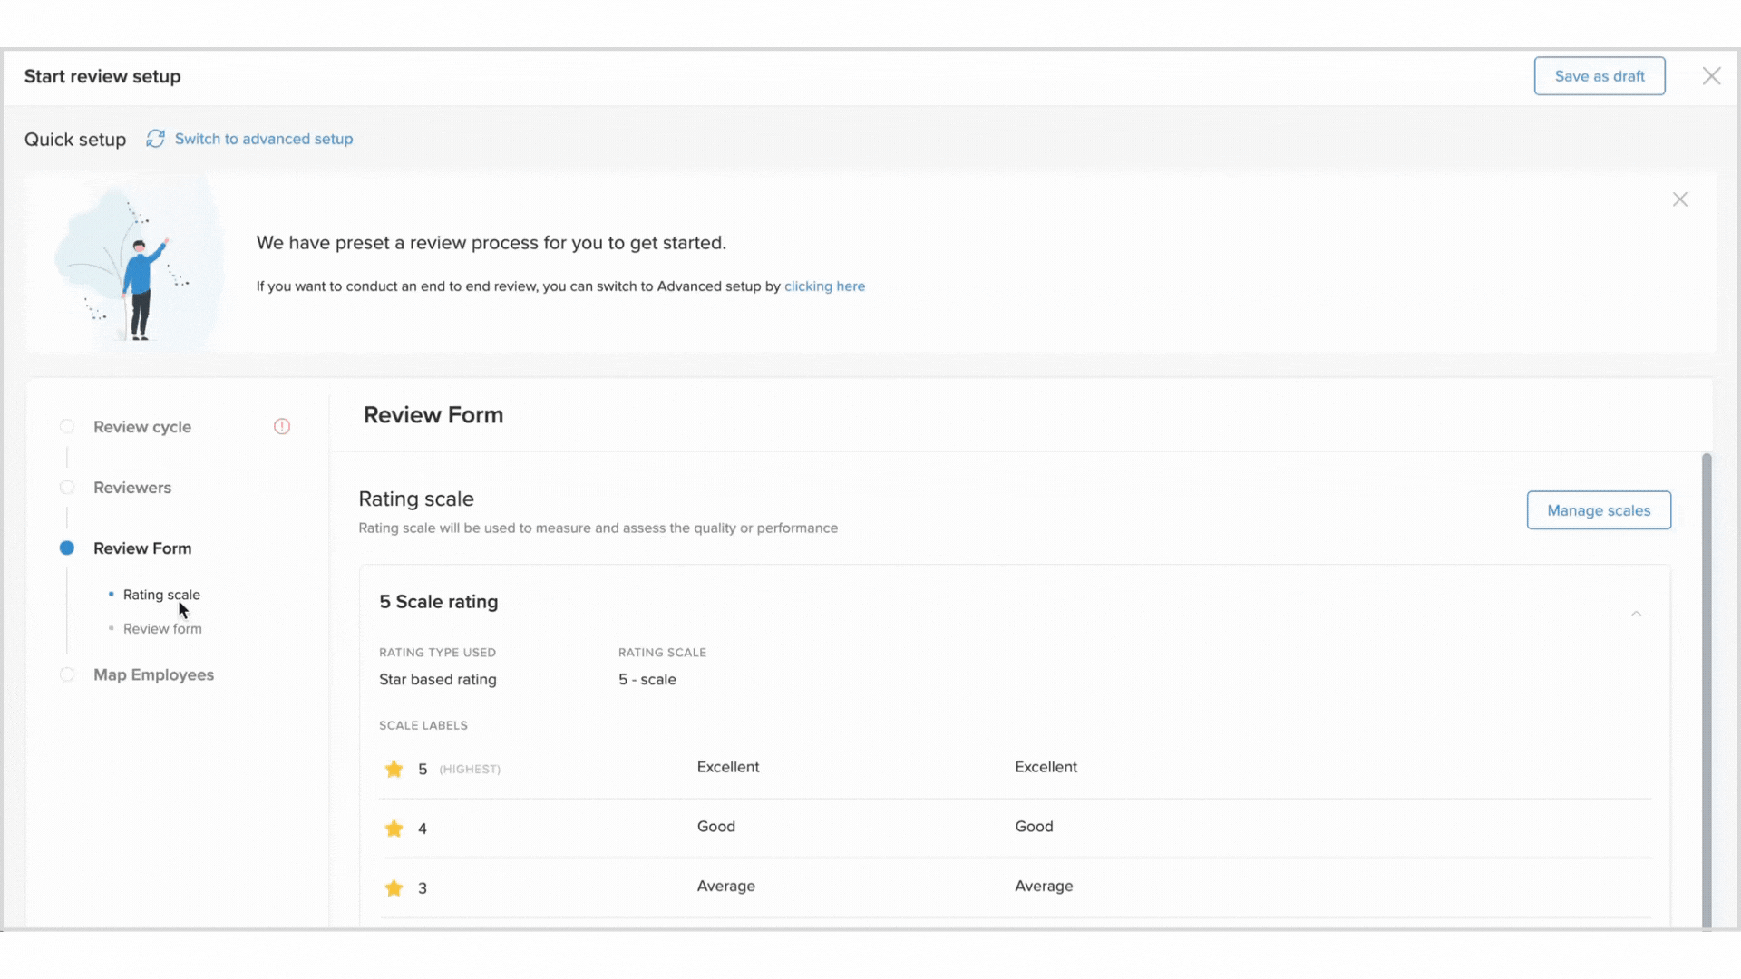This screenshot has width=1741, height=979.
Task: Open Manage scales
Action: [1598, 510]
